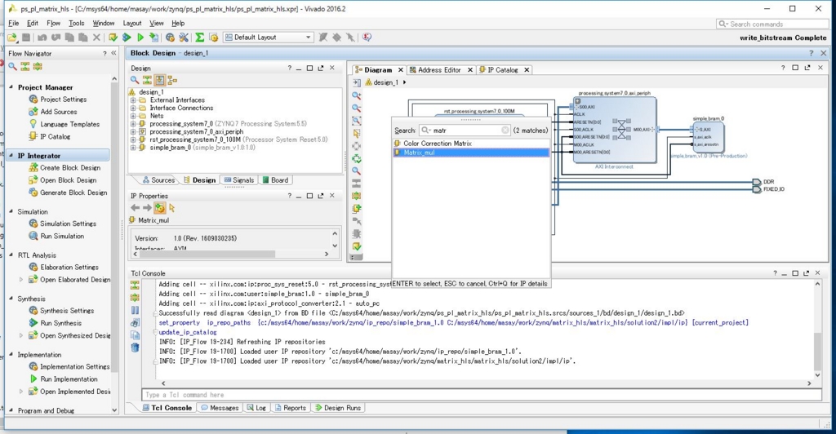
Task: Open the Tools menu
Action: [76, 24]
